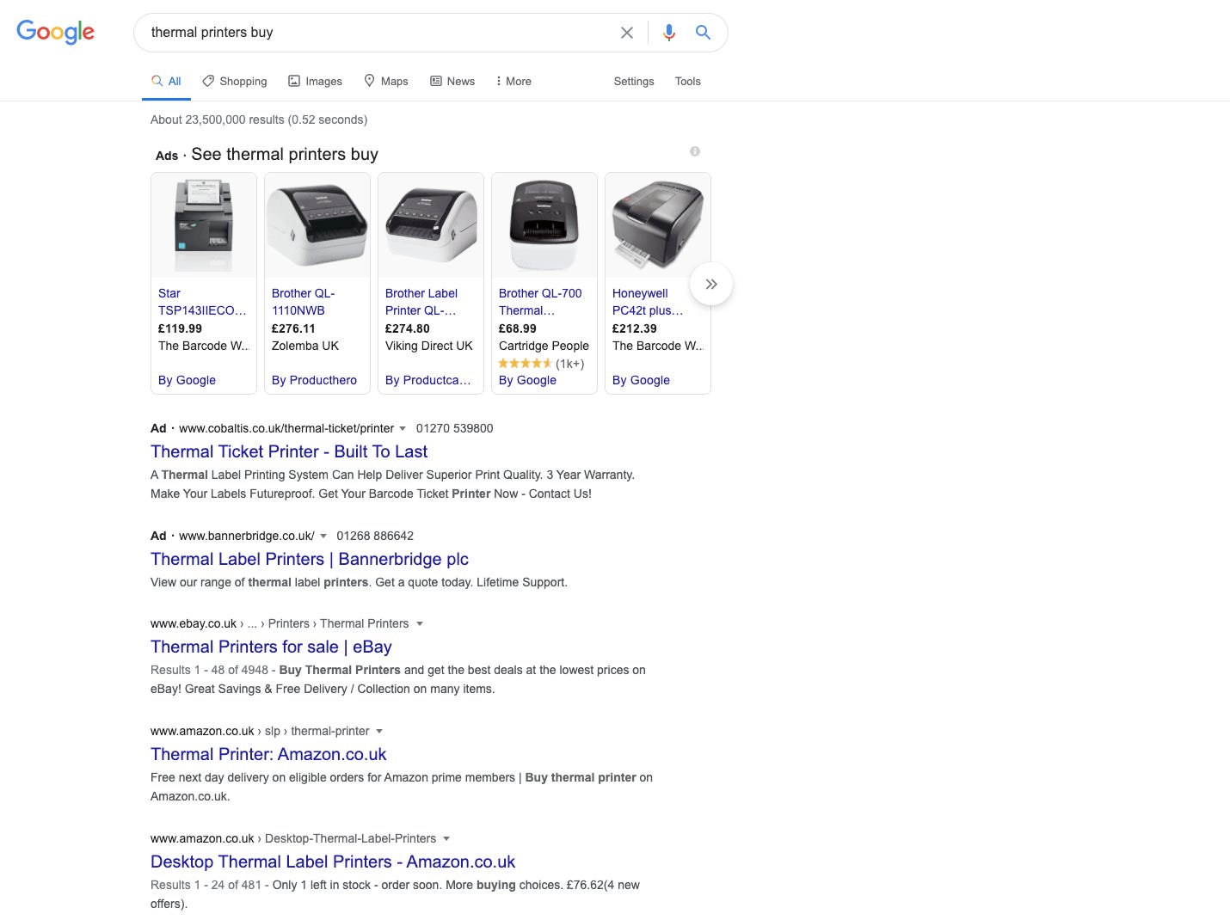Open the Brother Label Printer QL product image
The height and width of the screenshot is (920, 1230).
(x=431, y=225)
